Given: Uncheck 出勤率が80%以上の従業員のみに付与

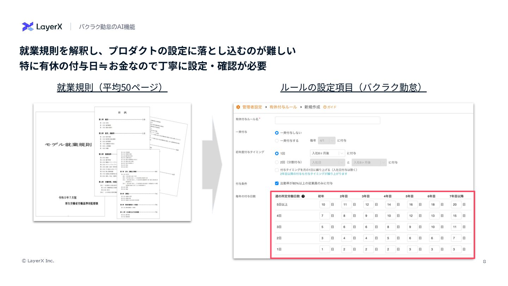Looking at the screenshot, I should 277,183.
